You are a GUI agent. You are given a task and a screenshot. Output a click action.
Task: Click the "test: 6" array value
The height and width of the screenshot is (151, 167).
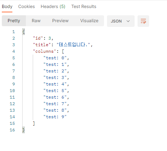(55, 97)
